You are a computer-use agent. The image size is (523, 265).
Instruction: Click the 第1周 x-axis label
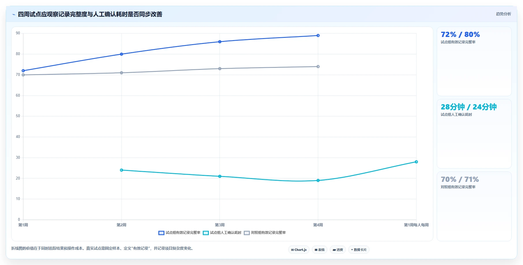[23, 225]
